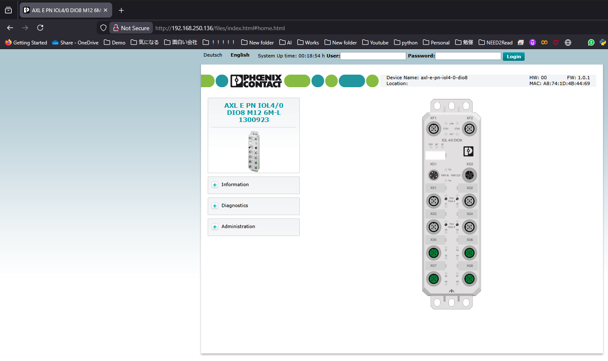608x361 pixels.
Task: Click the X01 port connector on device
Action: 433,201
